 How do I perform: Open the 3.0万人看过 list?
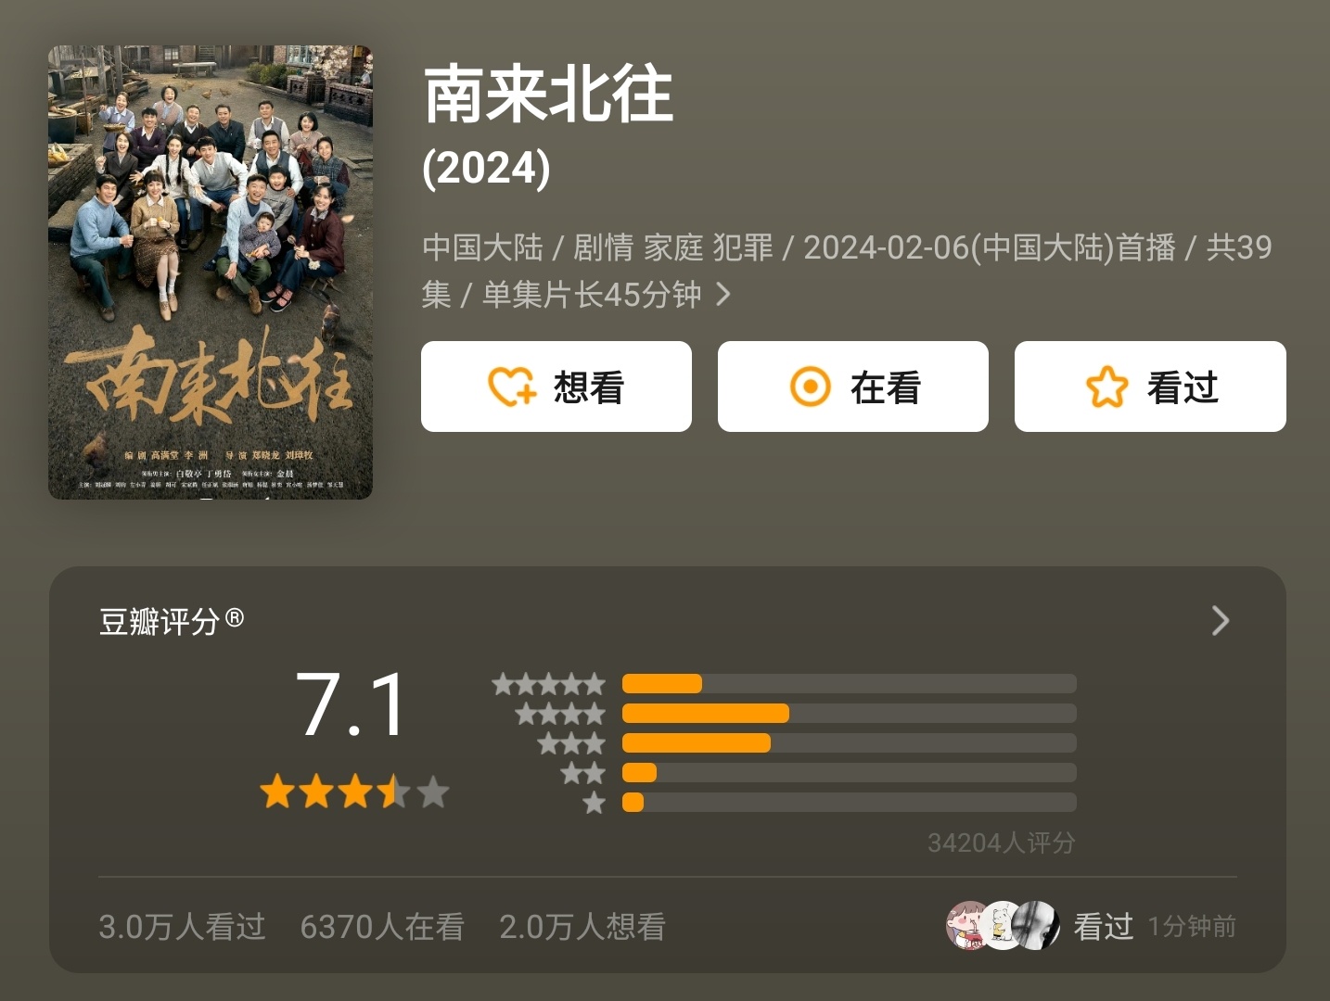[183, 926]
